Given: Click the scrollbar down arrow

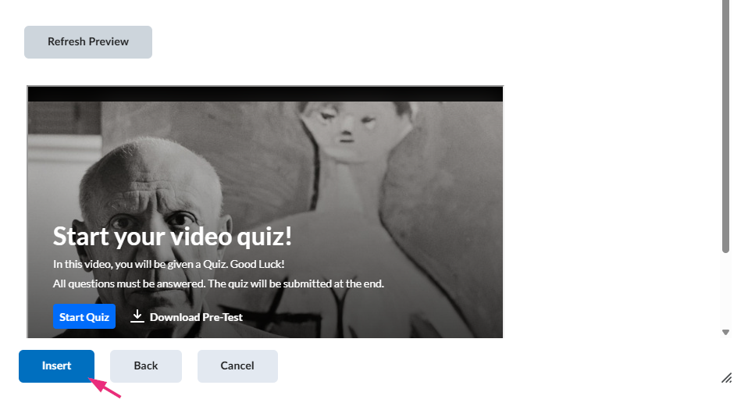Looking at the screenshot, I should coord(725,333).
